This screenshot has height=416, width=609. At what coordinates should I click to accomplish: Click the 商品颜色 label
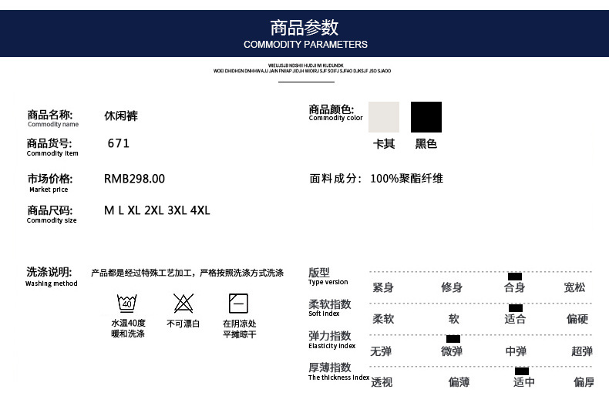pos(331,109)
